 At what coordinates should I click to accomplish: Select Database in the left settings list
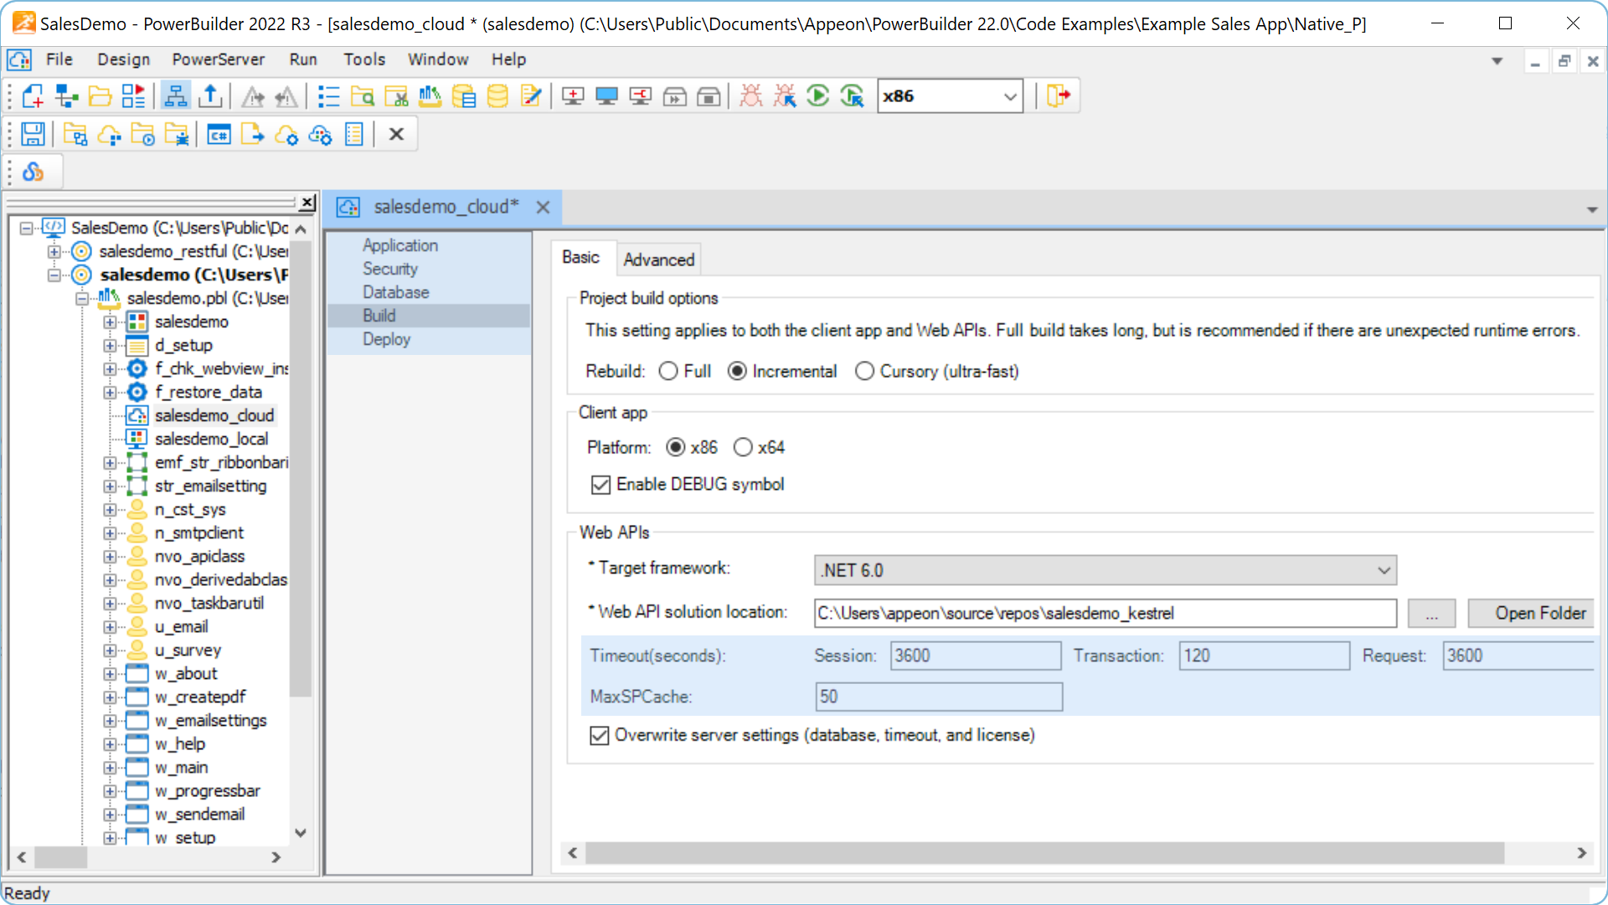click(395, 292)
